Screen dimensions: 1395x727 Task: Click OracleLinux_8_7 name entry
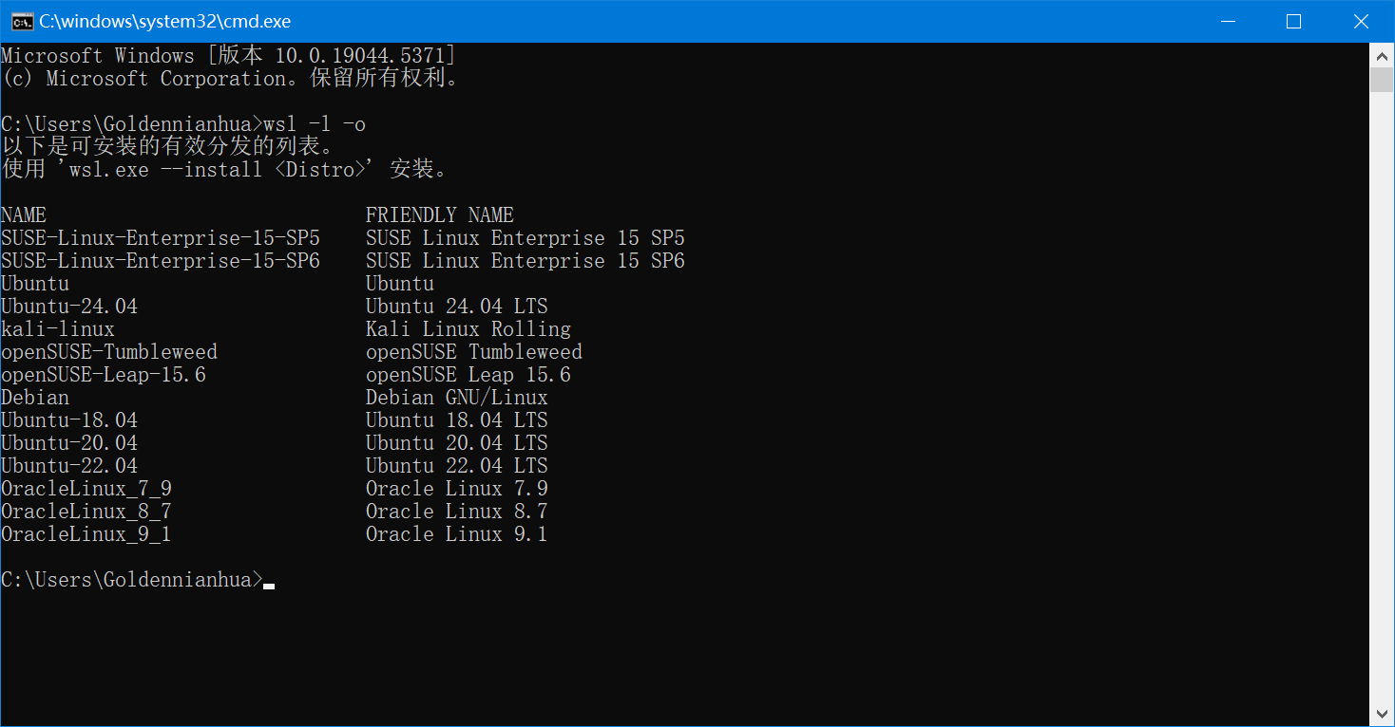click(86, 512)
